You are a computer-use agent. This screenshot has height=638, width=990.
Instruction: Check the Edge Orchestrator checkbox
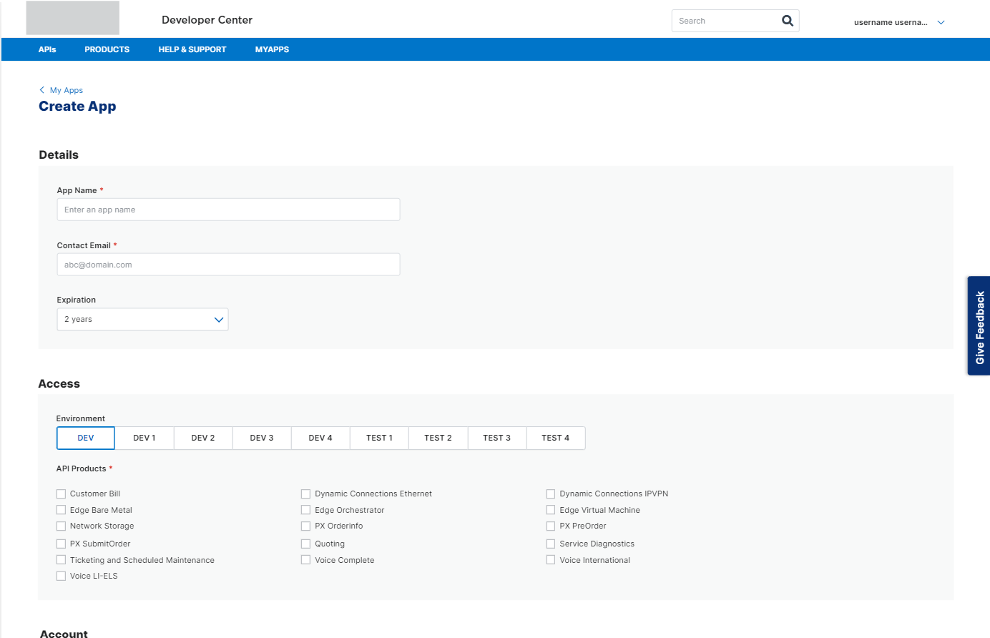[305, 510]
